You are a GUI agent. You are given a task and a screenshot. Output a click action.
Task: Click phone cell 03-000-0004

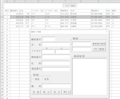[x=98, y=26]
